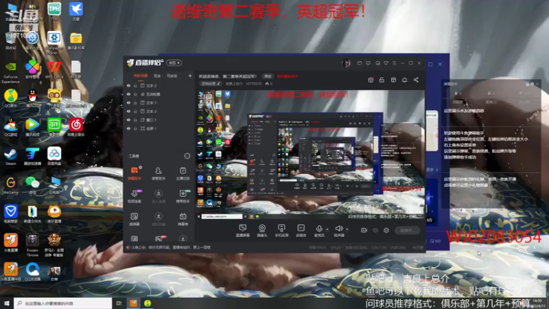Click the start streaming button

pyautogui.click(x=407, y=230)
